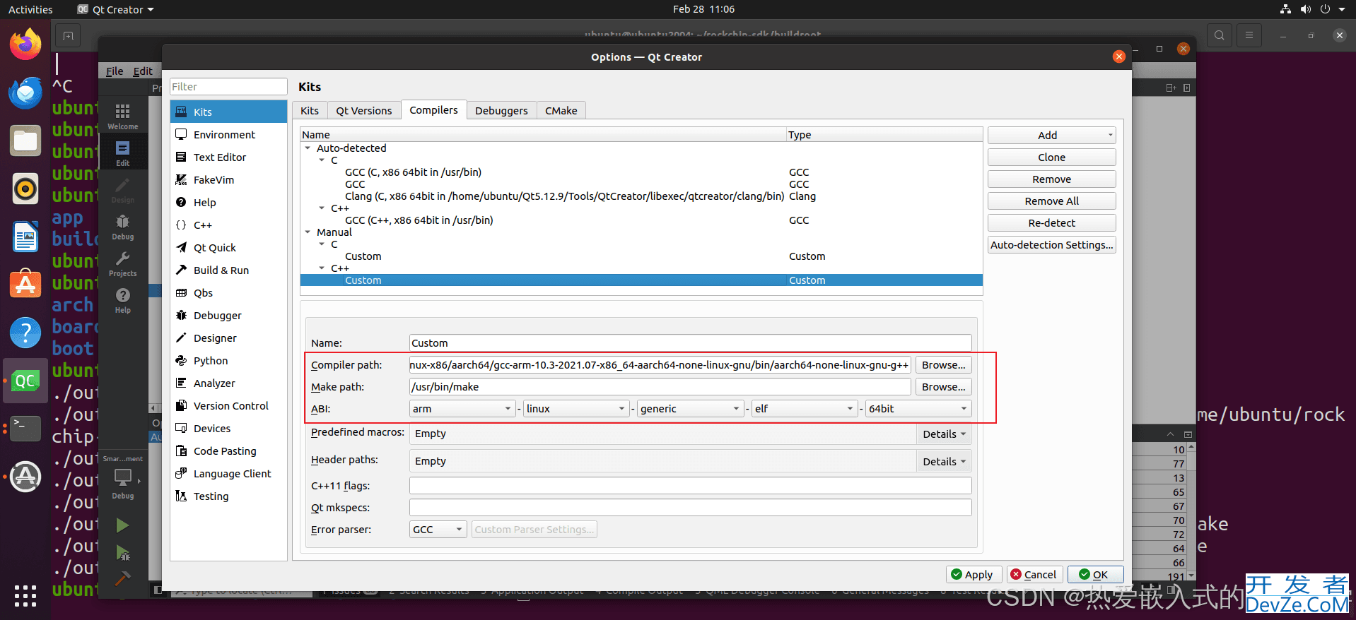Open the Qt Quick settings category
This screenshot has width=1356, height=620.
(228, 247)
